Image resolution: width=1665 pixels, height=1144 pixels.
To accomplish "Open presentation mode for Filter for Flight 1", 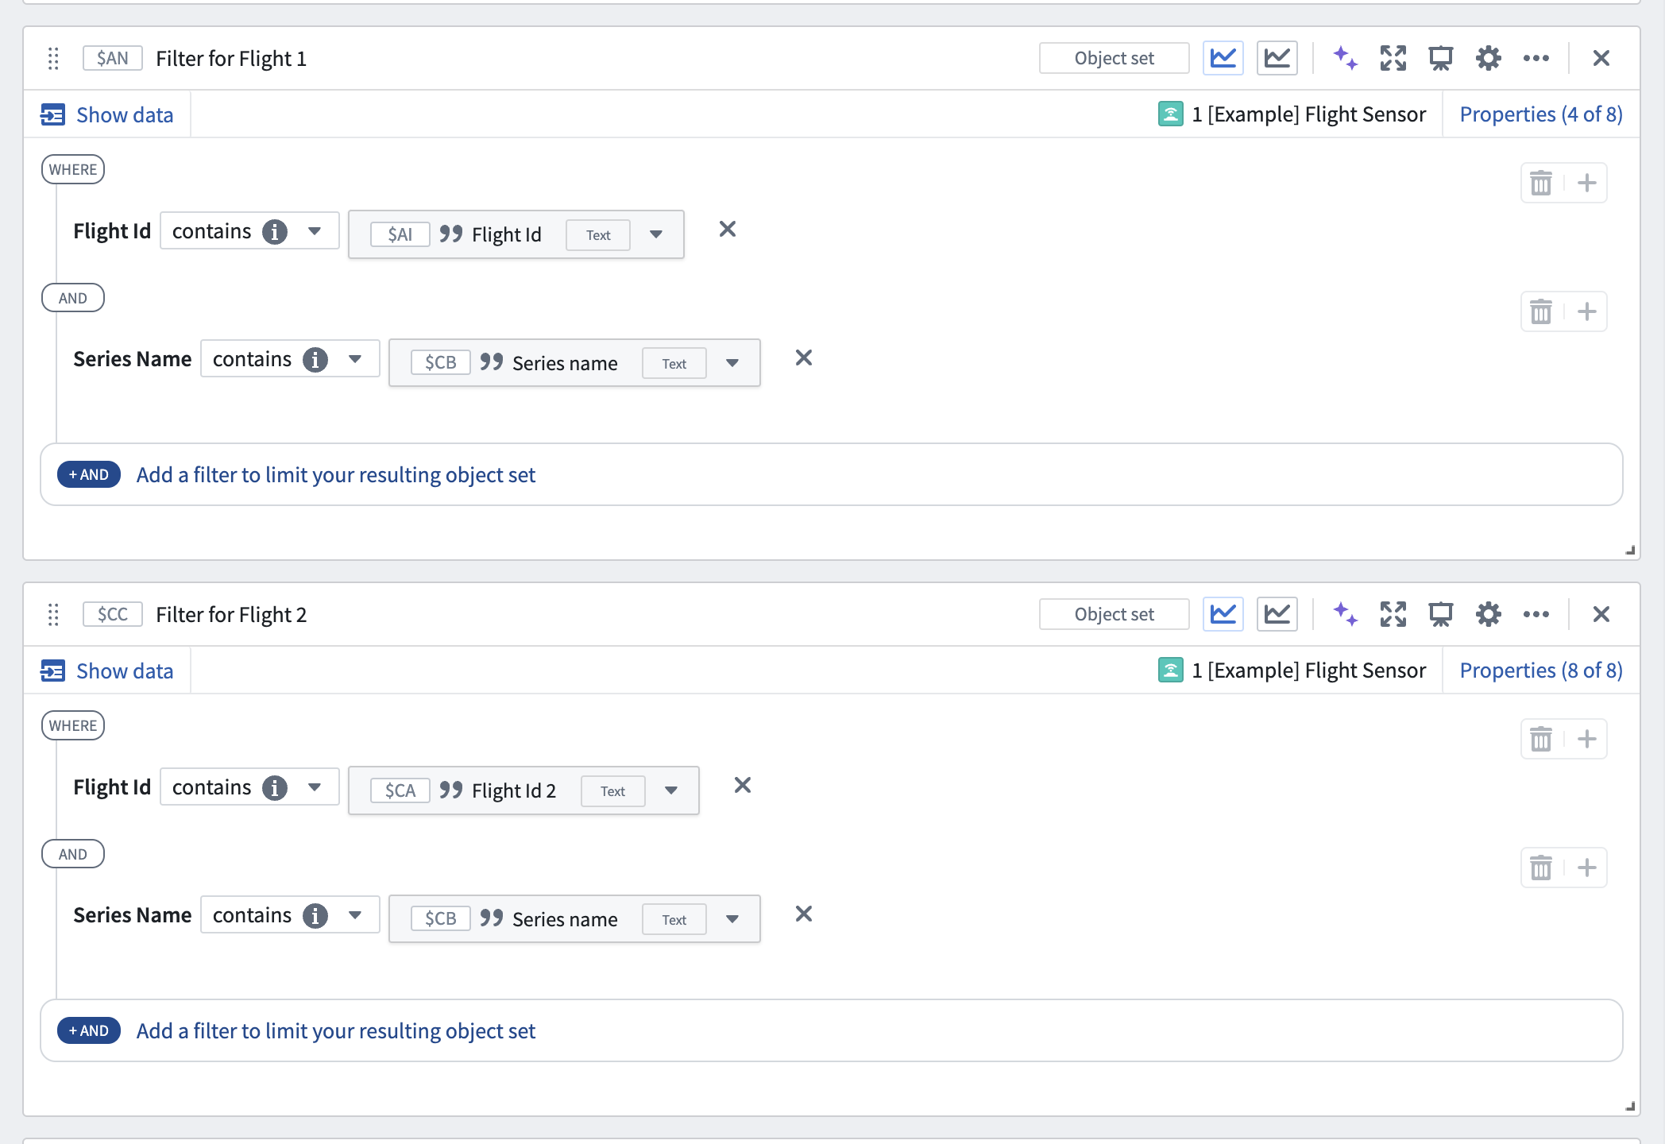I will (x=1441, y=58).
